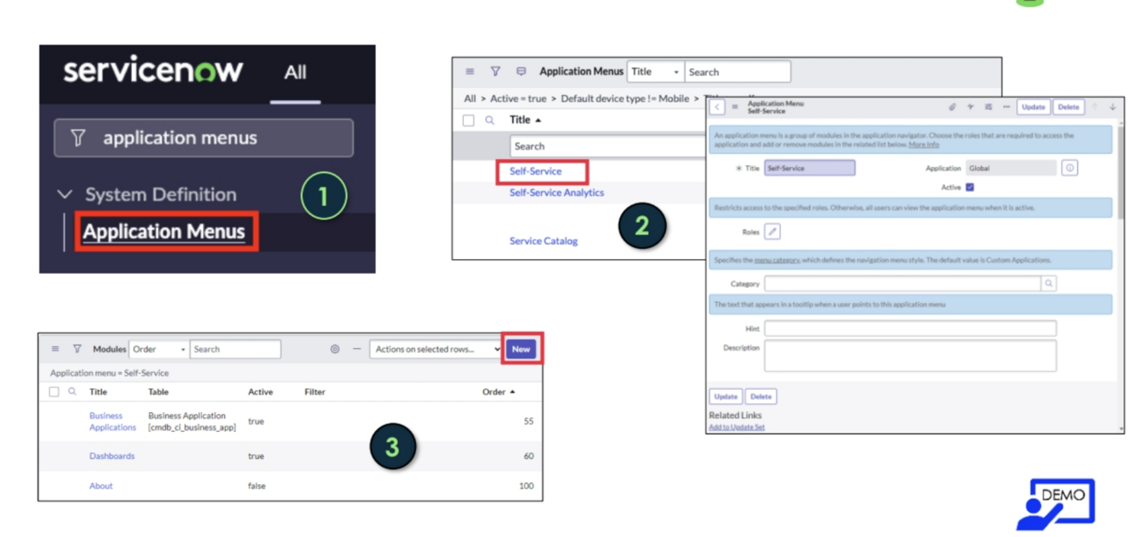Open the more options ellipsis on form header
This screenshot has height=537, width=1142.
click(x=1007, y=107)
